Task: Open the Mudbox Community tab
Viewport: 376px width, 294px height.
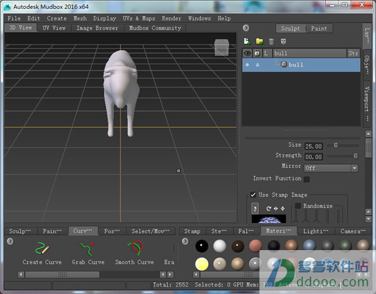Action: point(155,28)
